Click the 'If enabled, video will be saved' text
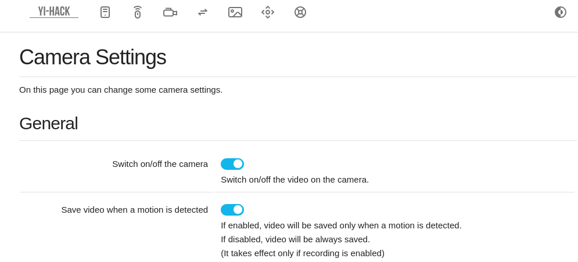Image resolution: width=578 pixels, height=262 pixels. point(341,225)
